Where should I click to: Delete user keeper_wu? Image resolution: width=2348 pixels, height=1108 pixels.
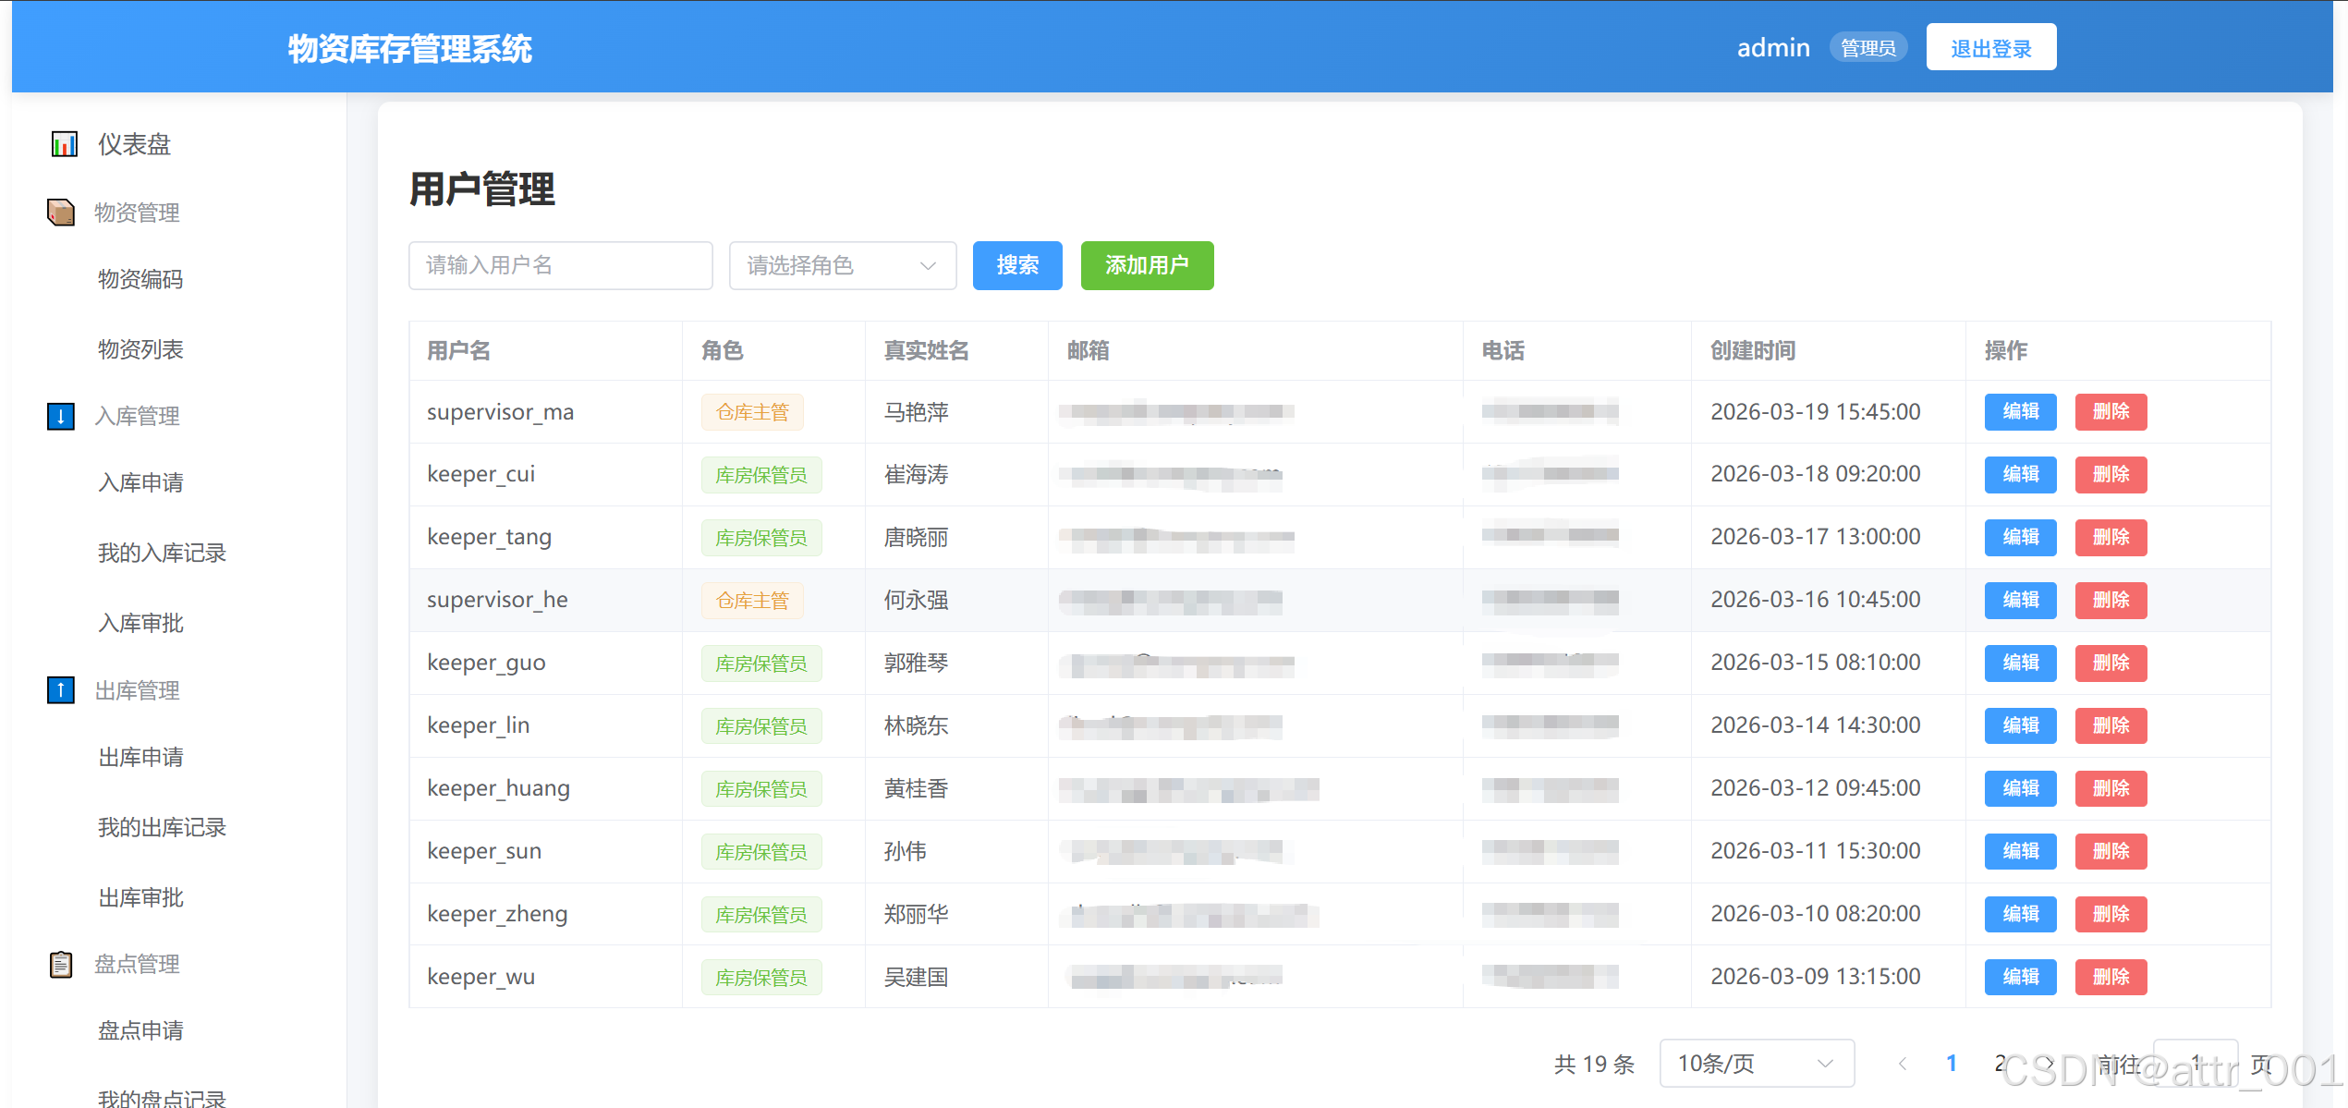2111,978
